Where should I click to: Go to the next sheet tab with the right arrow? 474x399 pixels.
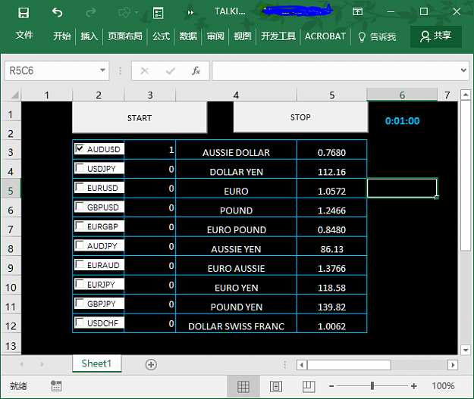point(42,365)
